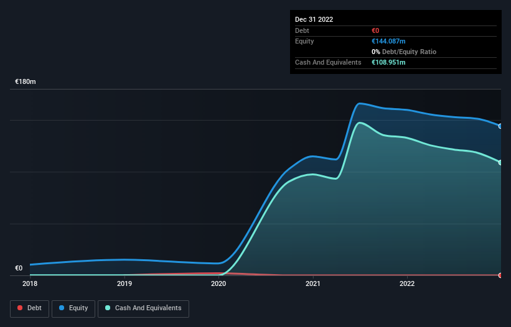
Task: Click the tooltip's Cash And Equivalents label
Action: pos(328,62)
